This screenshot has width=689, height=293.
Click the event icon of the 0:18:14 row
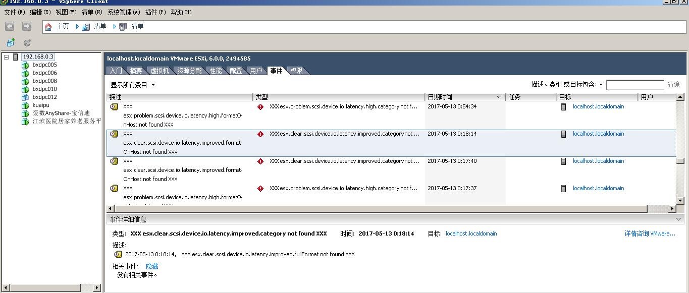[x=114, y=134]
